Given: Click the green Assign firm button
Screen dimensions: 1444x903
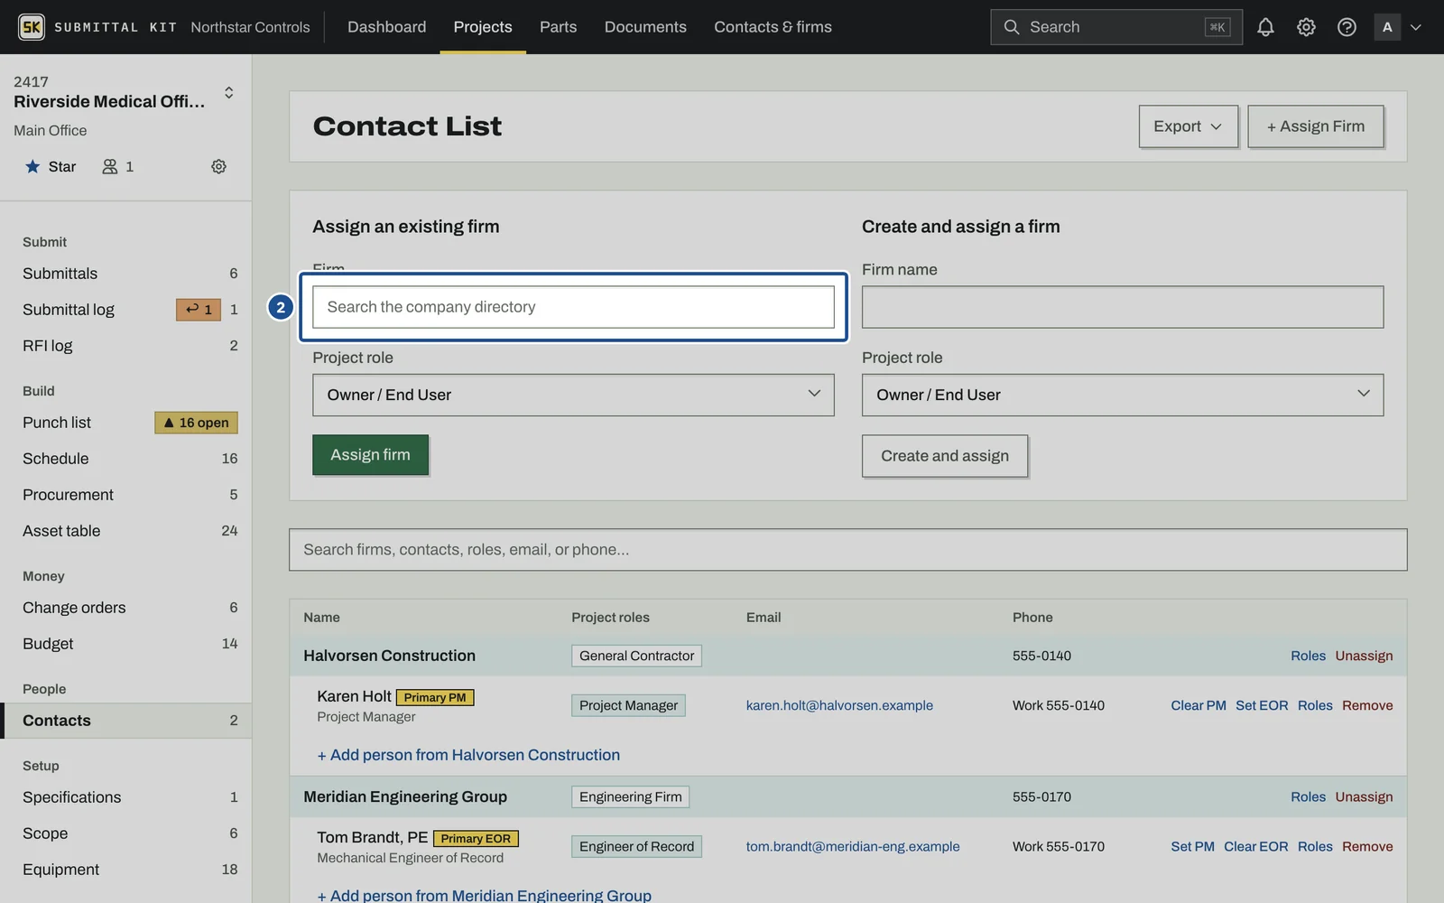Looking at the screenshot, I should tap(370, 455).
